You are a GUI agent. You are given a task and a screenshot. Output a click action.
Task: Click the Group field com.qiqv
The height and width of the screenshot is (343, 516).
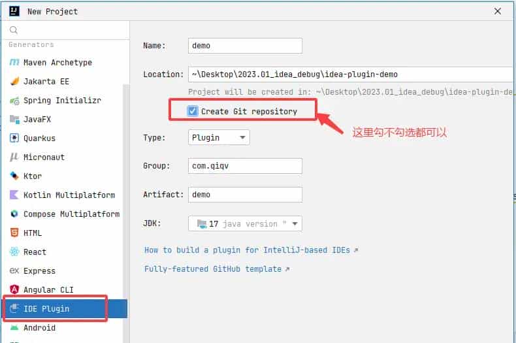tap(245, 166)
